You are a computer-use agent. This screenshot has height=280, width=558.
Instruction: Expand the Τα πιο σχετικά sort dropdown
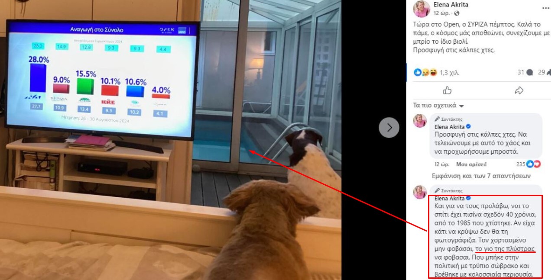point(438,106)
